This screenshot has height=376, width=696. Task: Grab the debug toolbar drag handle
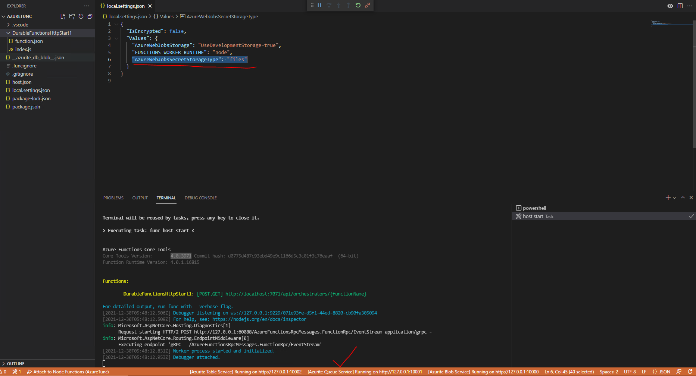point(312,5)
